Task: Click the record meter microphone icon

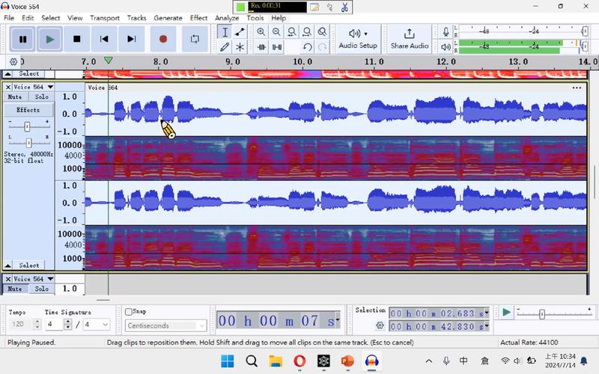Action: pos(446,31)
